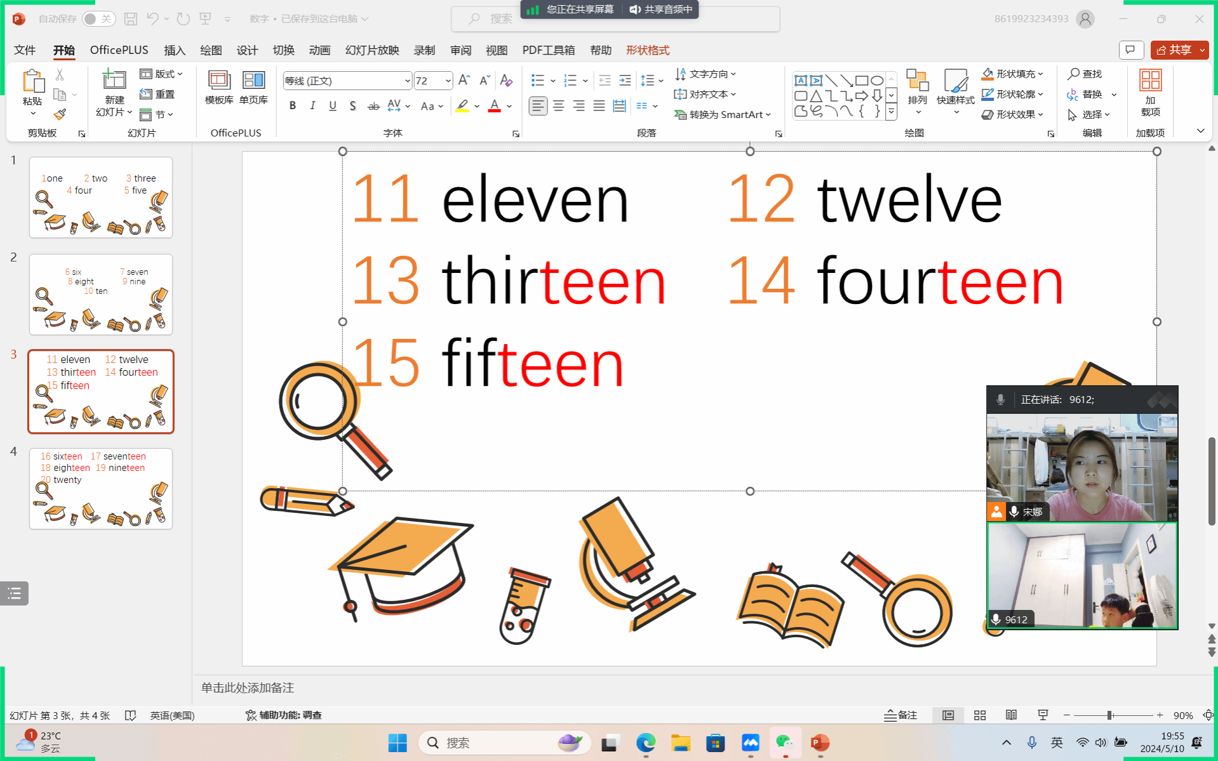The width and height of the screenshot is (1218, 761).
Task: Toggle the Notes pane button in status bar
Action: coord(900,715)
